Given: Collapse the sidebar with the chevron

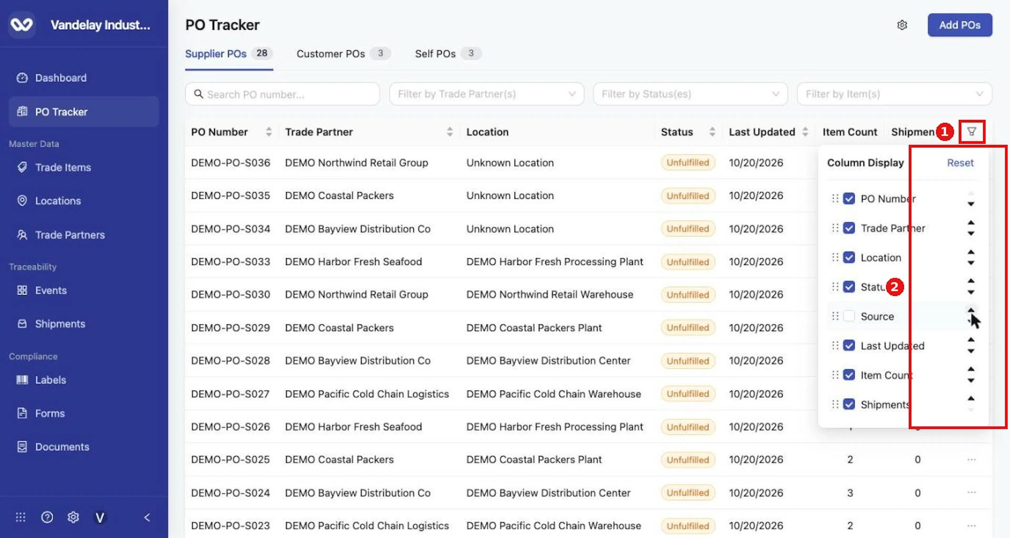Looking at the screenshot, I should [147, 517].
